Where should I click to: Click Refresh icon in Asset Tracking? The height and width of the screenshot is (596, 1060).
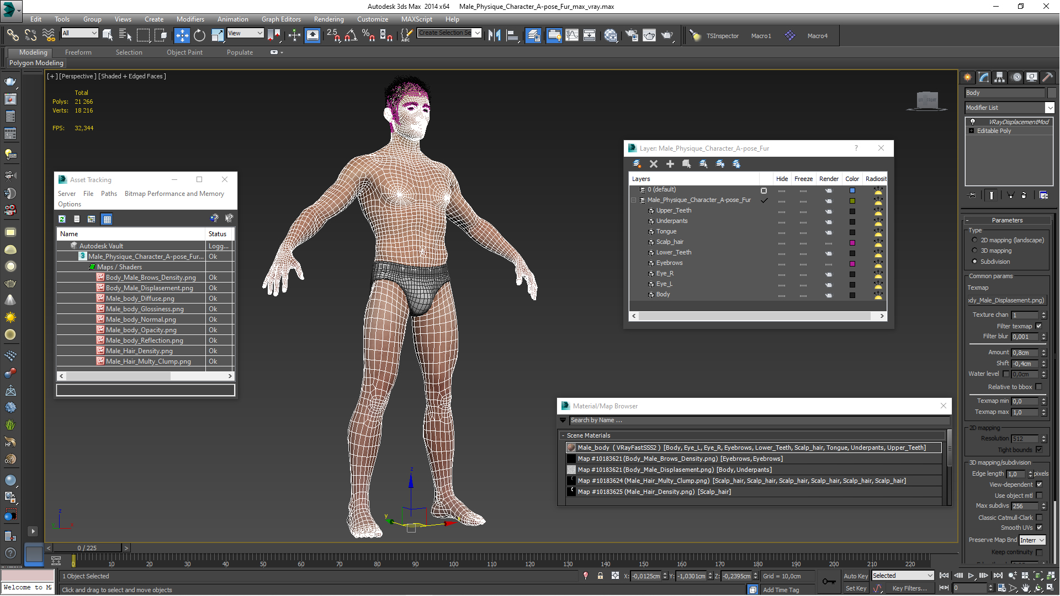(x=62, y=219)
